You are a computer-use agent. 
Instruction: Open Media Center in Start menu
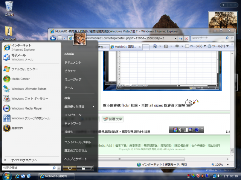[x=32, y=79]
